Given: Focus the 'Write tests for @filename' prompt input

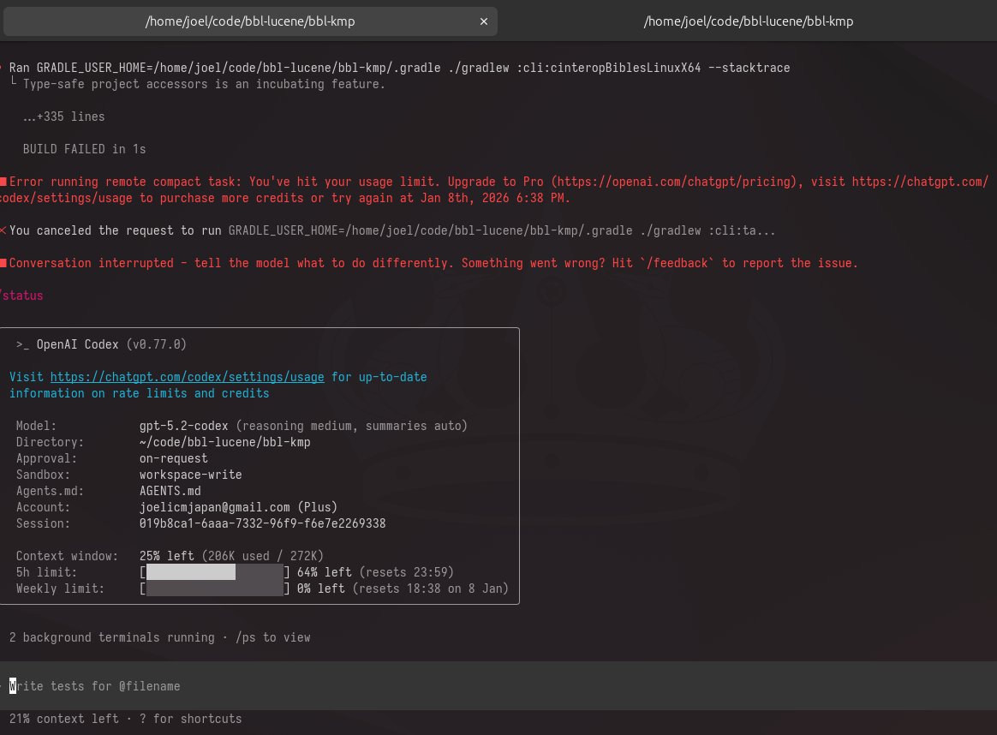Looking at the screenshot, I should point(498,686).
